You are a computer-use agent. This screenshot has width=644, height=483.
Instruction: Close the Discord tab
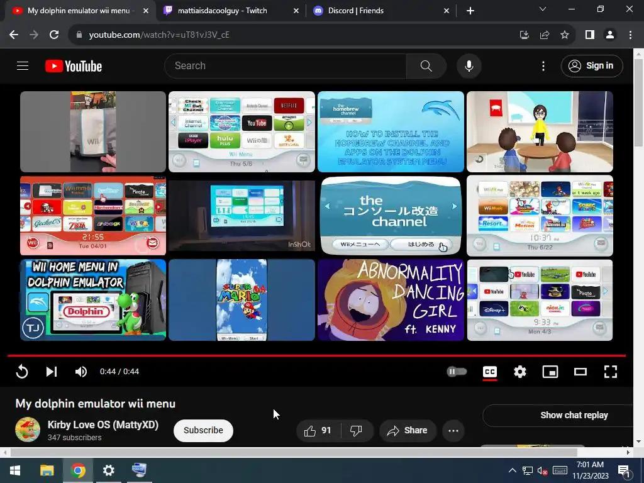(x=447, y=11)
